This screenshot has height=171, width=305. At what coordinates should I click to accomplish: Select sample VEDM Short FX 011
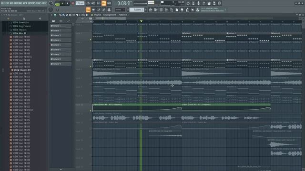click(22, 70)
